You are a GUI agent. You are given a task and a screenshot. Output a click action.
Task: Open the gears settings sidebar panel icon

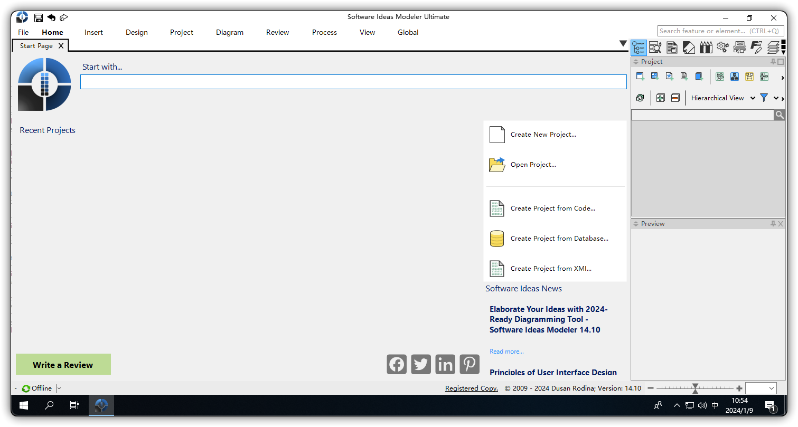pyautogui.click(x=723, y=48)
